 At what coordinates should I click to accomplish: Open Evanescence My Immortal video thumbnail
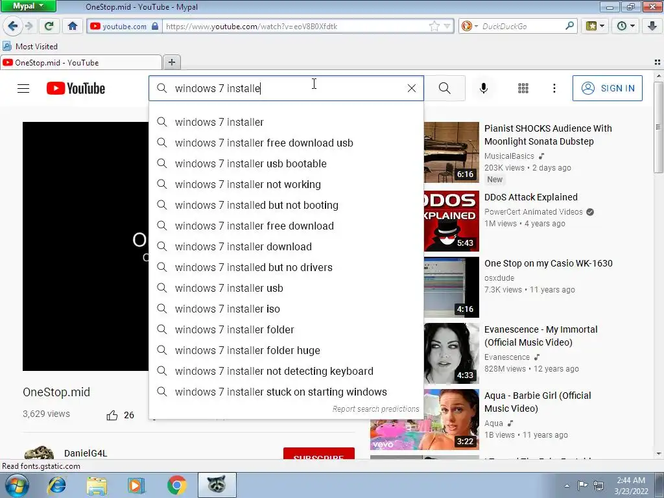(451, 353)
